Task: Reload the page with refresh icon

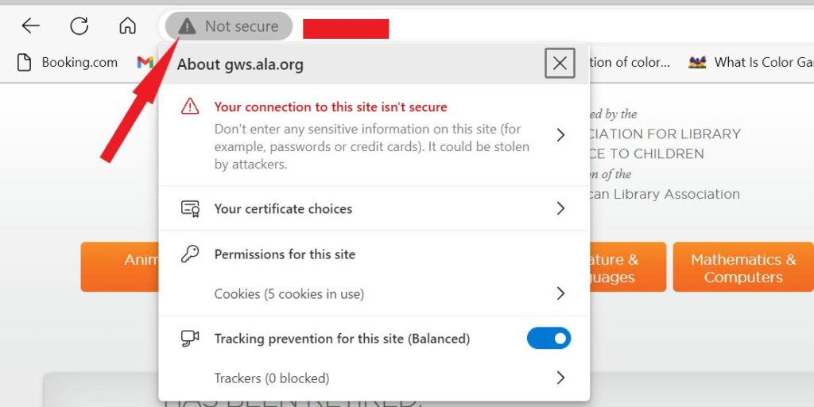Action: click(79, 25)
